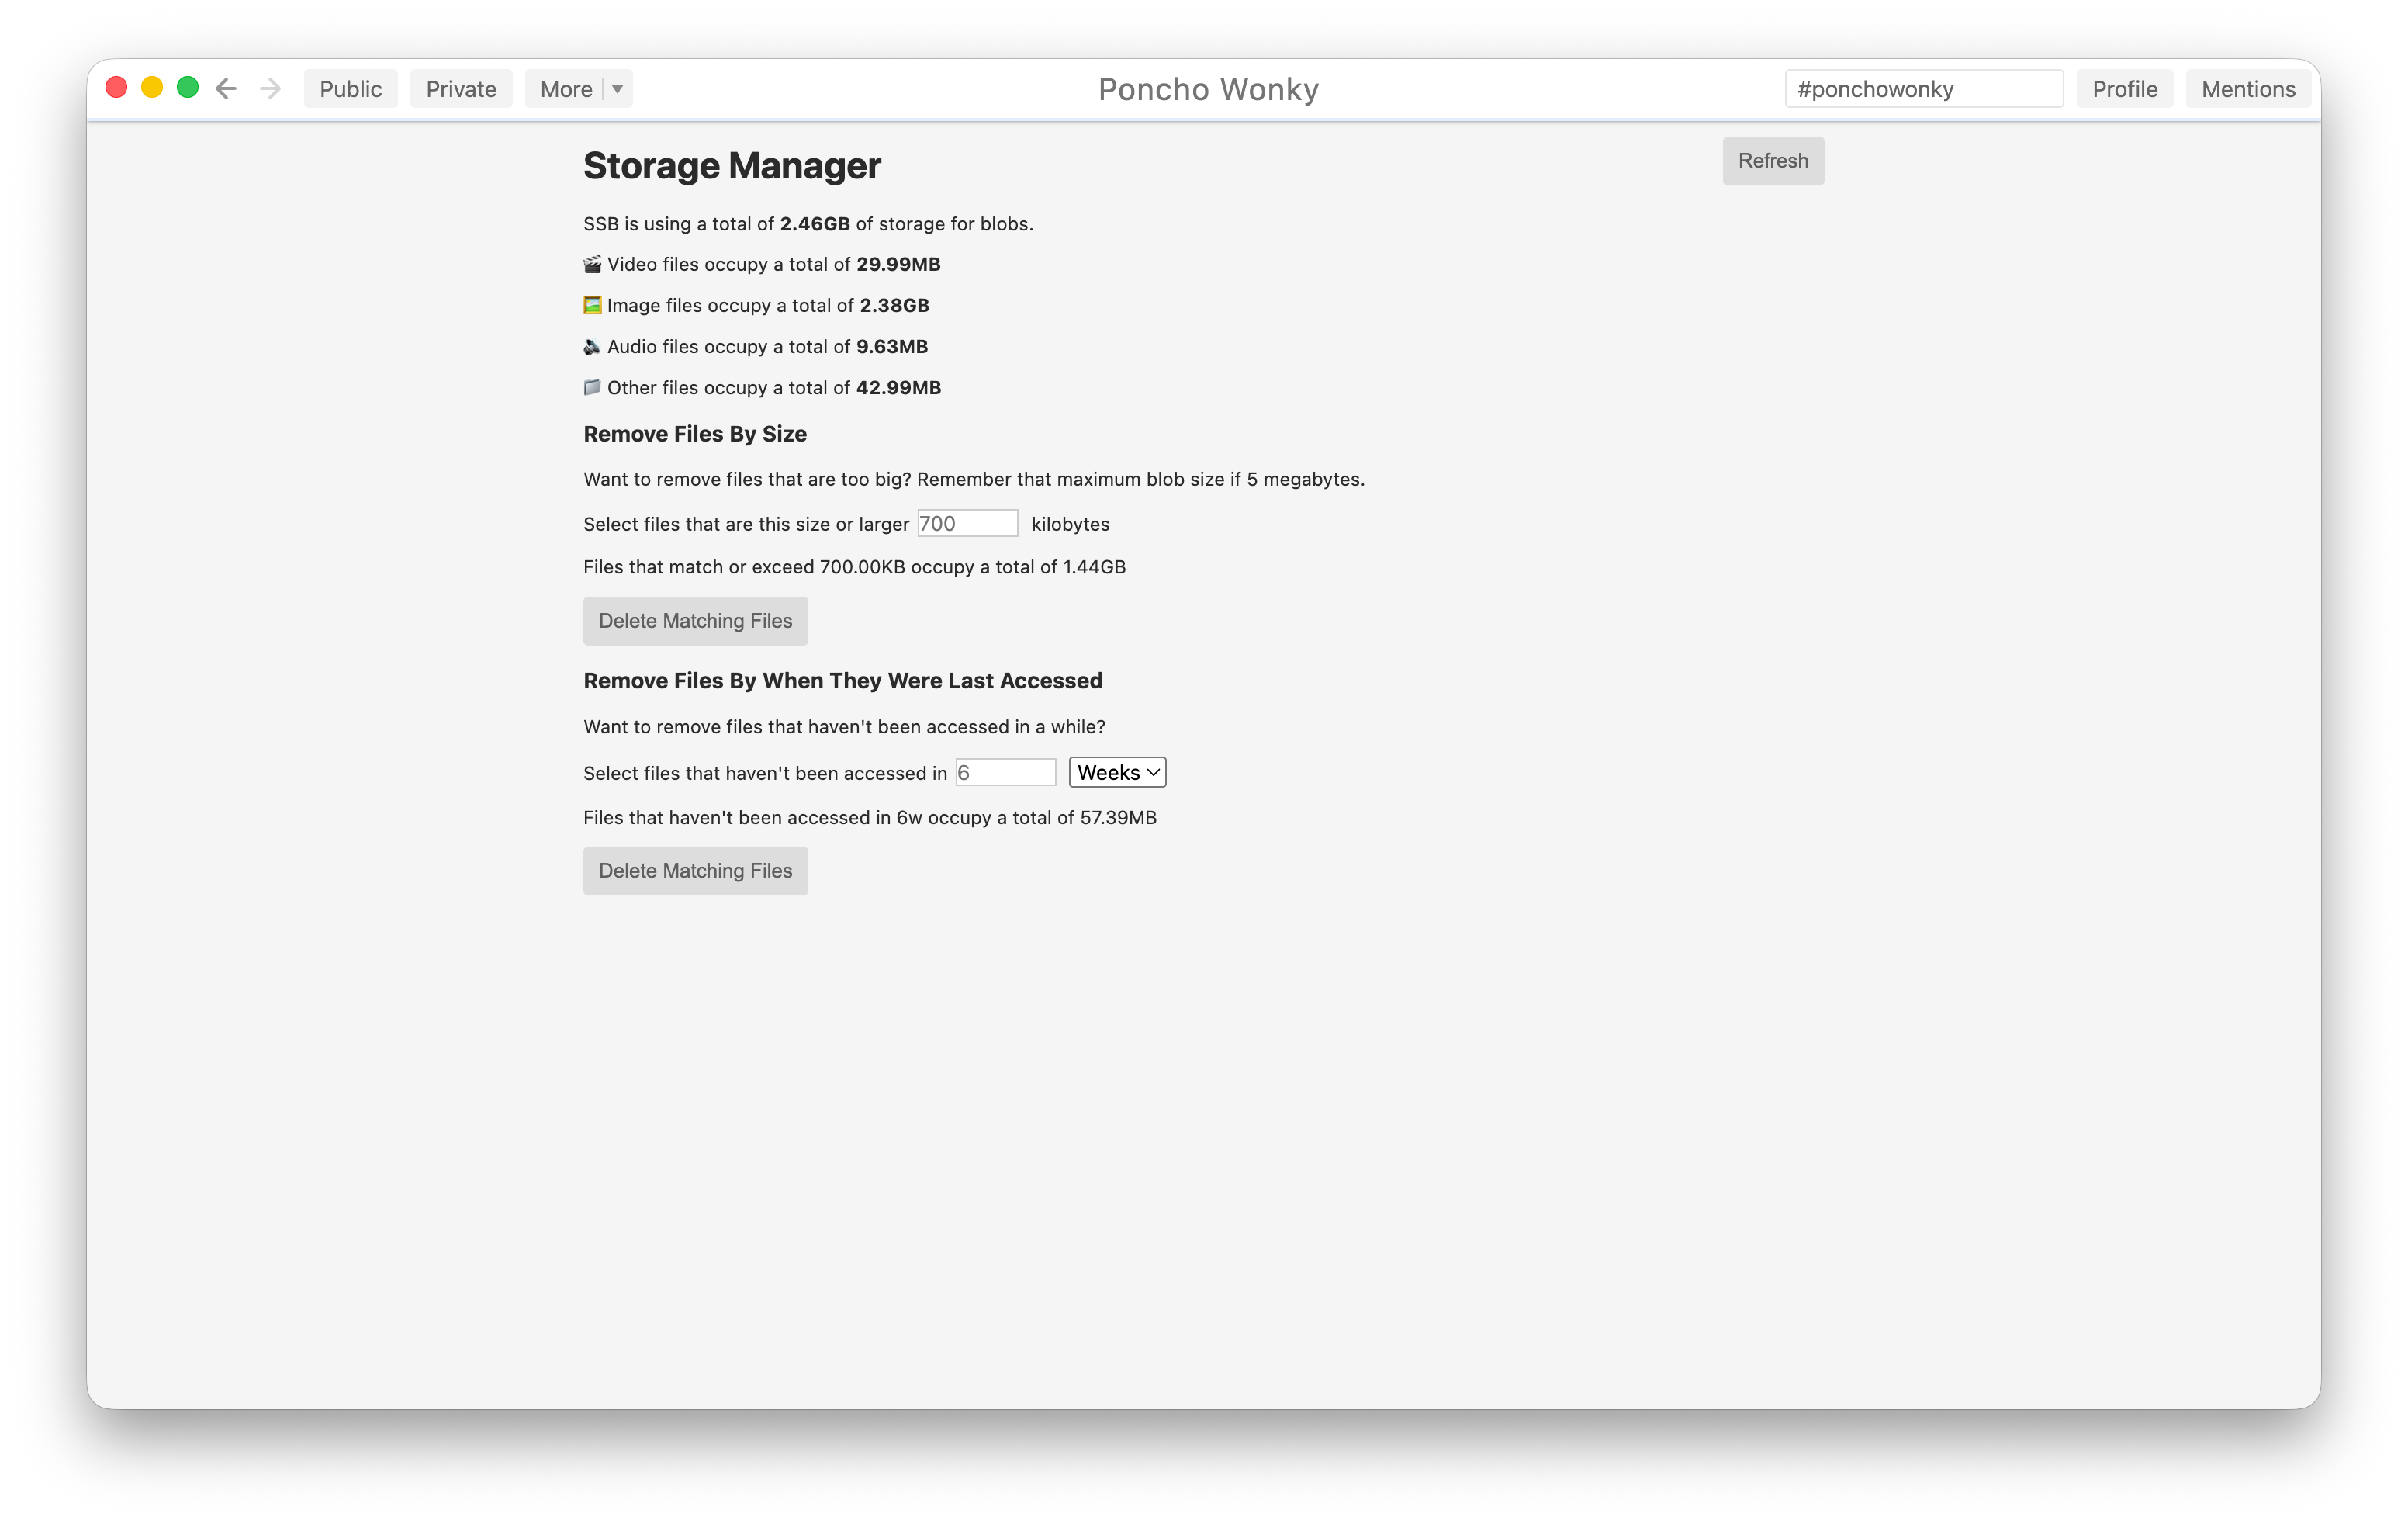Image resolution: width=2408 pixels, height=1524 pixels.
Task: Open the Private messages tab
Action: (x=461, y=89)
